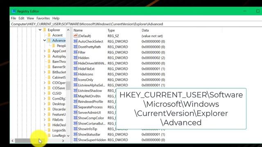Collapse the Advanced tree node
This screenshot has width=262, height=147.
click(x=45, y=40)
